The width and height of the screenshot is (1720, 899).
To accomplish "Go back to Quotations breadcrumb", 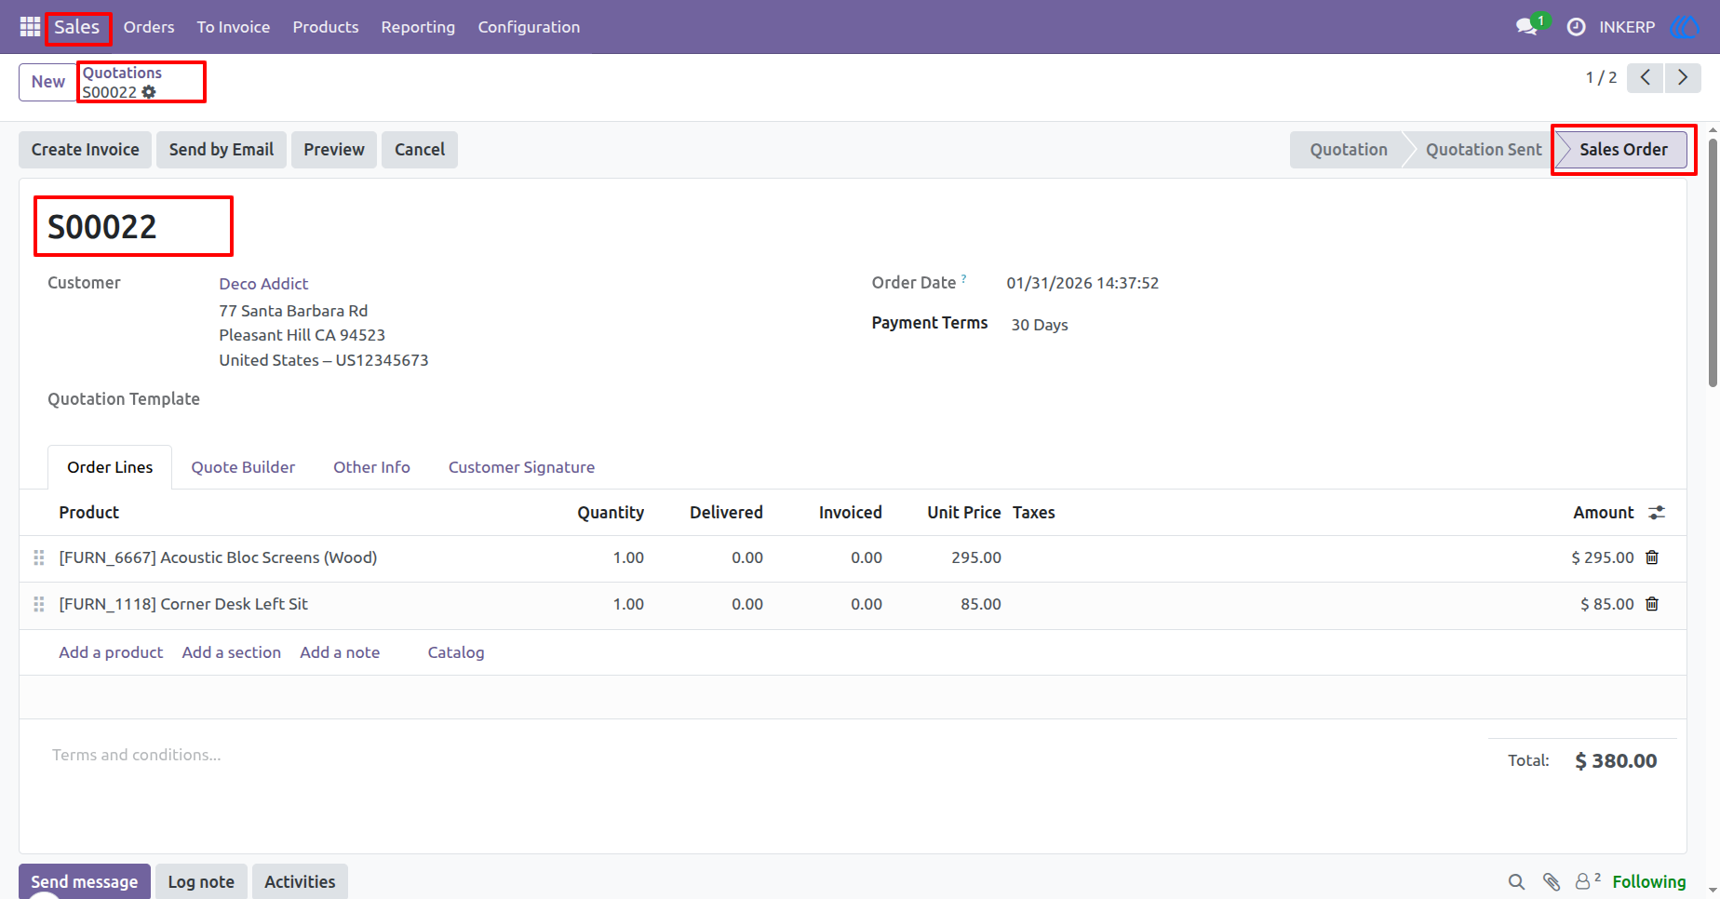I will coord(122,73).
